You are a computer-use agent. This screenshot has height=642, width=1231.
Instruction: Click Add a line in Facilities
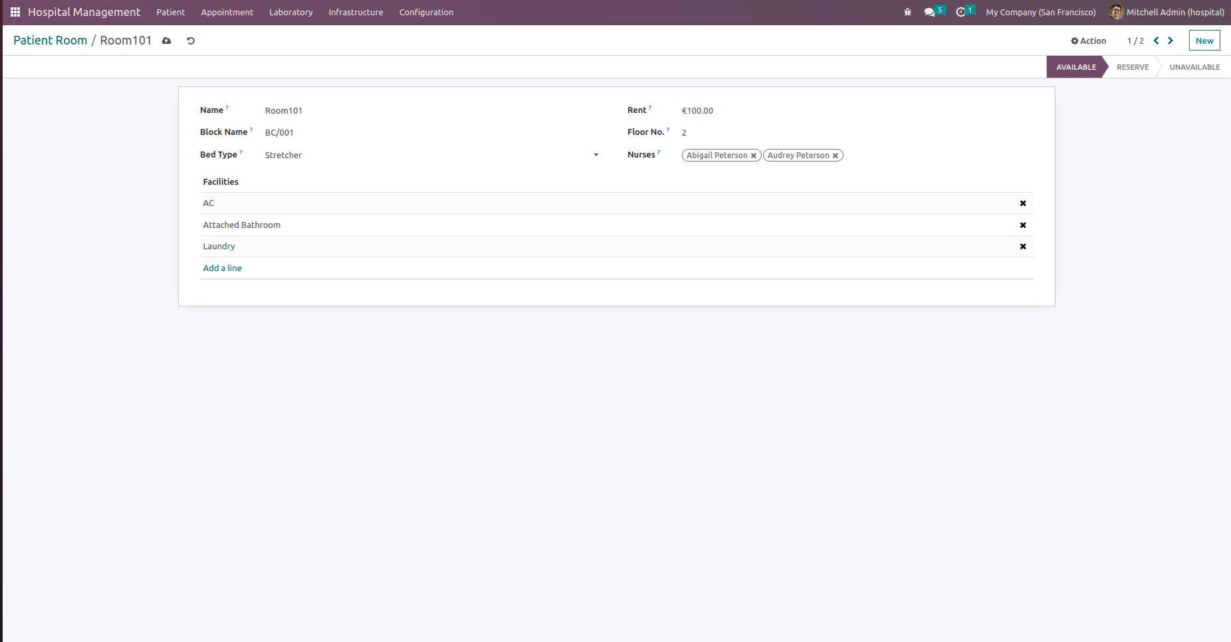[x=222, y=268]
